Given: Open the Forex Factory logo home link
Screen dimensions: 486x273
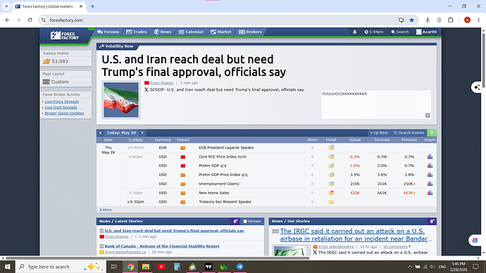Looking at the screenshot, I should (65, 36).
